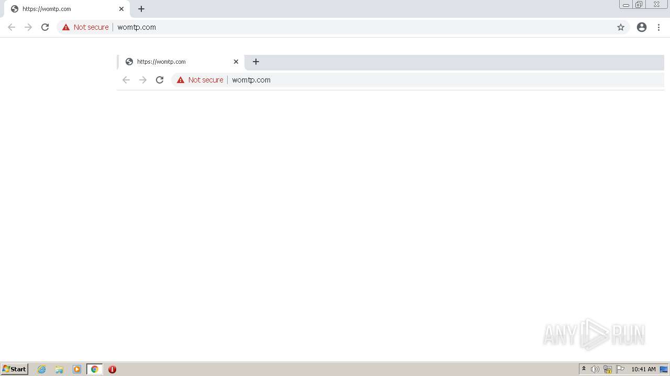Click inner page womtp.com address text

[x=251, y=80]
